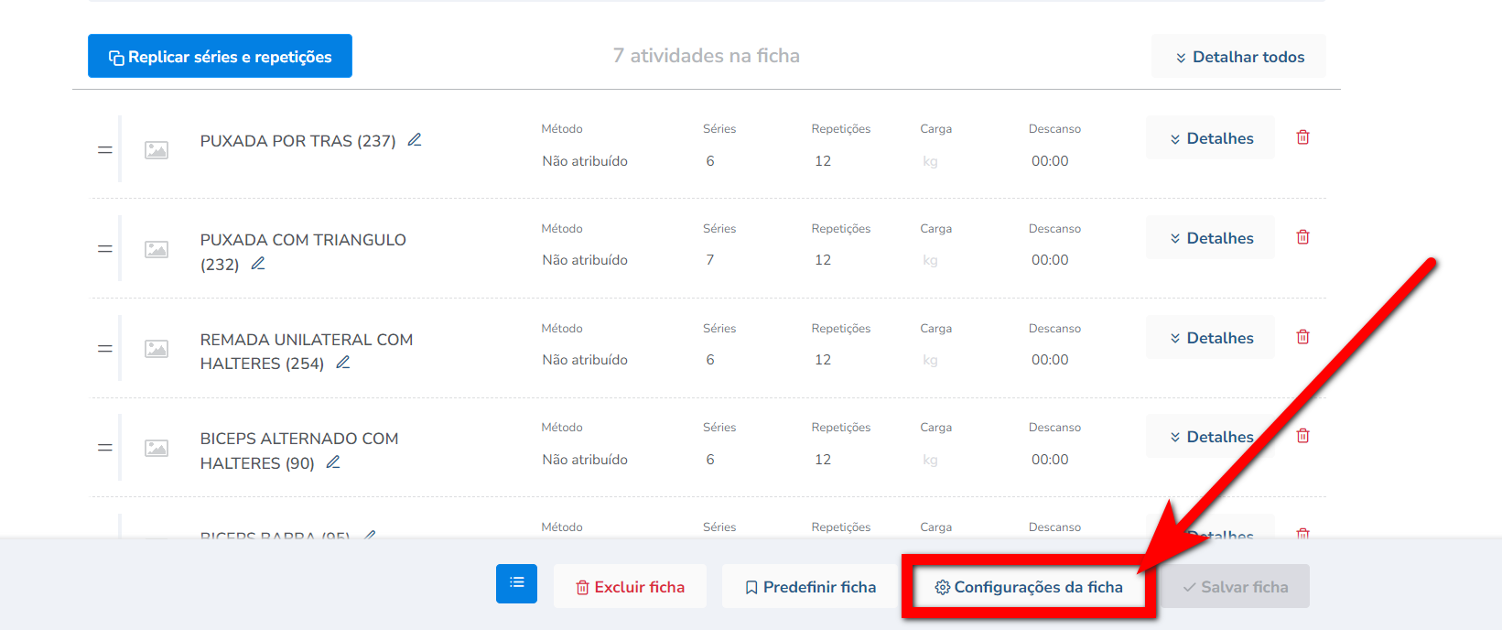Click Replicar séries e repetições button
Image resolution: width=1502 pixels, height=630 pixels.
click(x=220, y=57)
